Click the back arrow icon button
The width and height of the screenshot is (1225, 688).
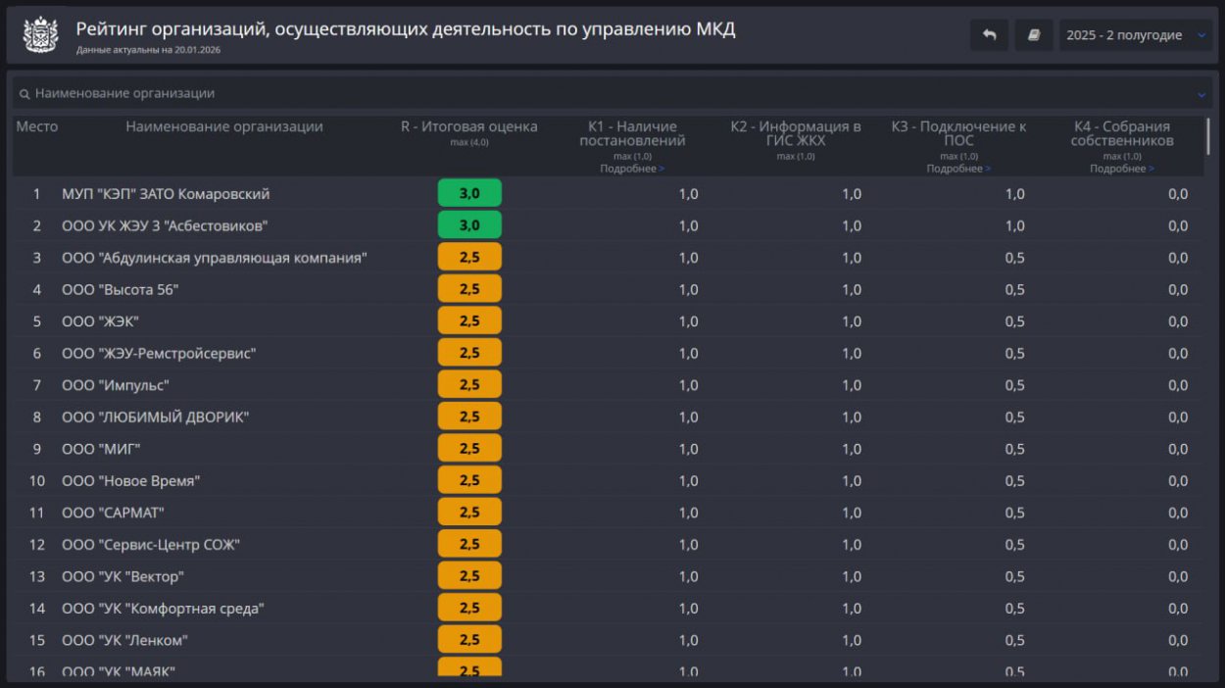[989, 35]
